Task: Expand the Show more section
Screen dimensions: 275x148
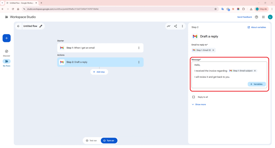Action: 199,104
